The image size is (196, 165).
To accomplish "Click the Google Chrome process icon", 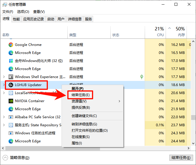I will click(11, 45).
